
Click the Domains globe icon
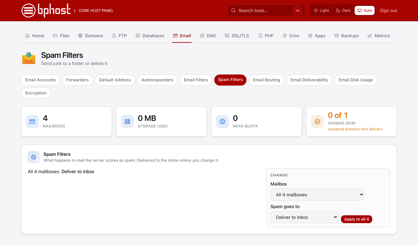(80, 36)
